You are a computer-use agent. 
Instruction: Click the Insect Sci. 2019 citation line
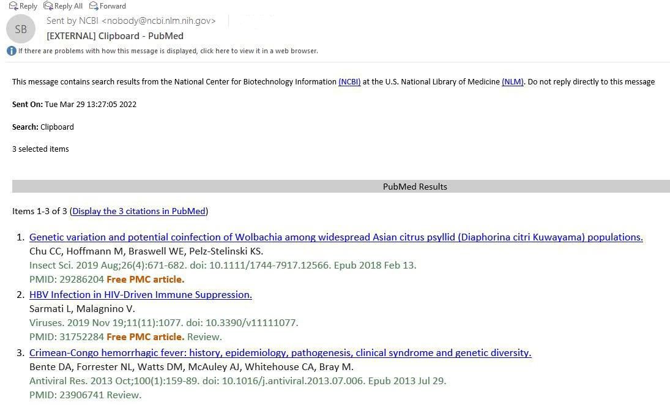[223, 265]
